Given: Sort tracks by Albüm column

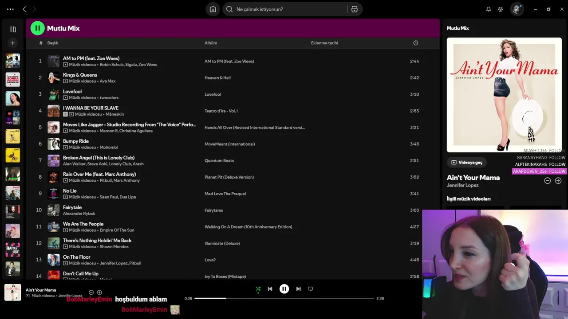Looking at the screenshot, I should pos(211,43).
